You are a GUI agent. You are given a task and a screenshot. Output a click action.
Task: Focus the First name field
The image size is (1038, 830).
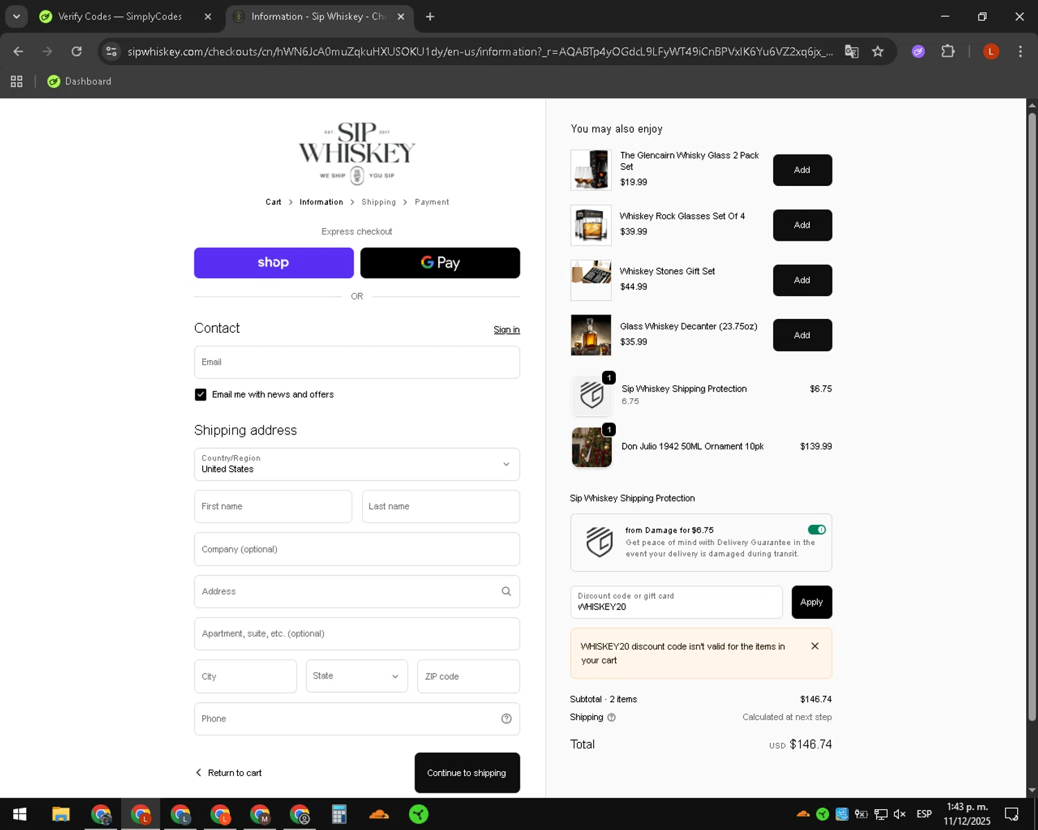(x=273, y=506)
